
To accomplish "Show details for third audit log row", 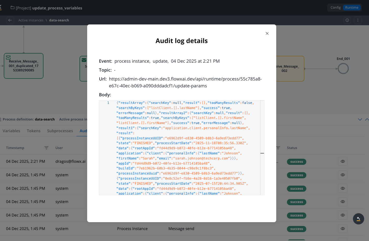I will pos(342,189).
